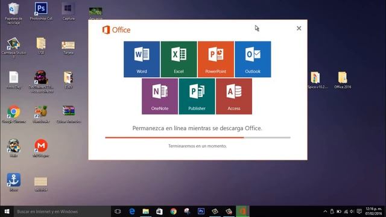Open the Windows Store from the taskbar
This screenshot has width=386, height=217.
(159, 212)
